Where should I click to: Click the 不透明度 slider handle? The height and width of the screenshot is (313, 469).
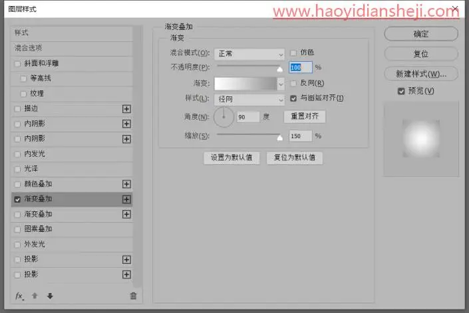point(279,69)
